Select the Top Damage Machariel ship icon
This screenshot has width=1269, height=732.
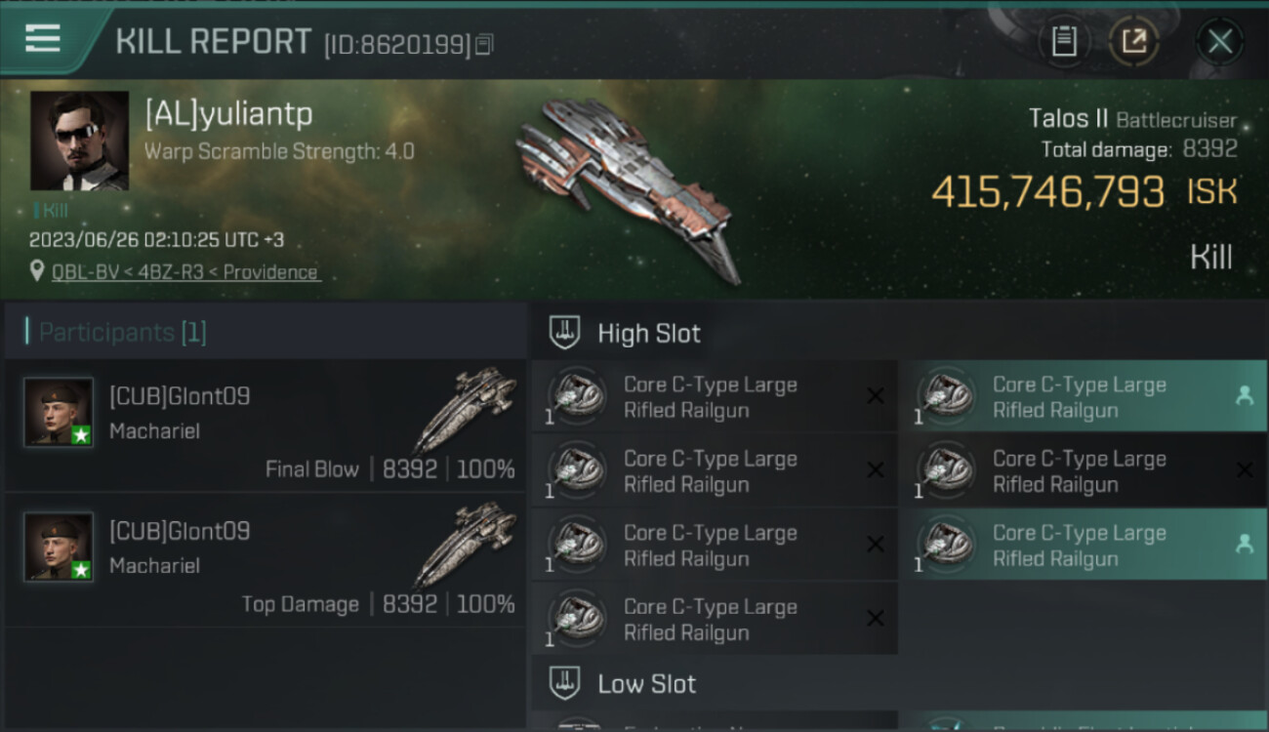466,544
